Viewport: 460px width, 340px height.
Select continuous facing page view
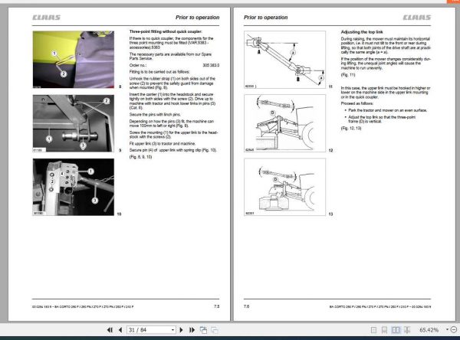pos(407,330)
